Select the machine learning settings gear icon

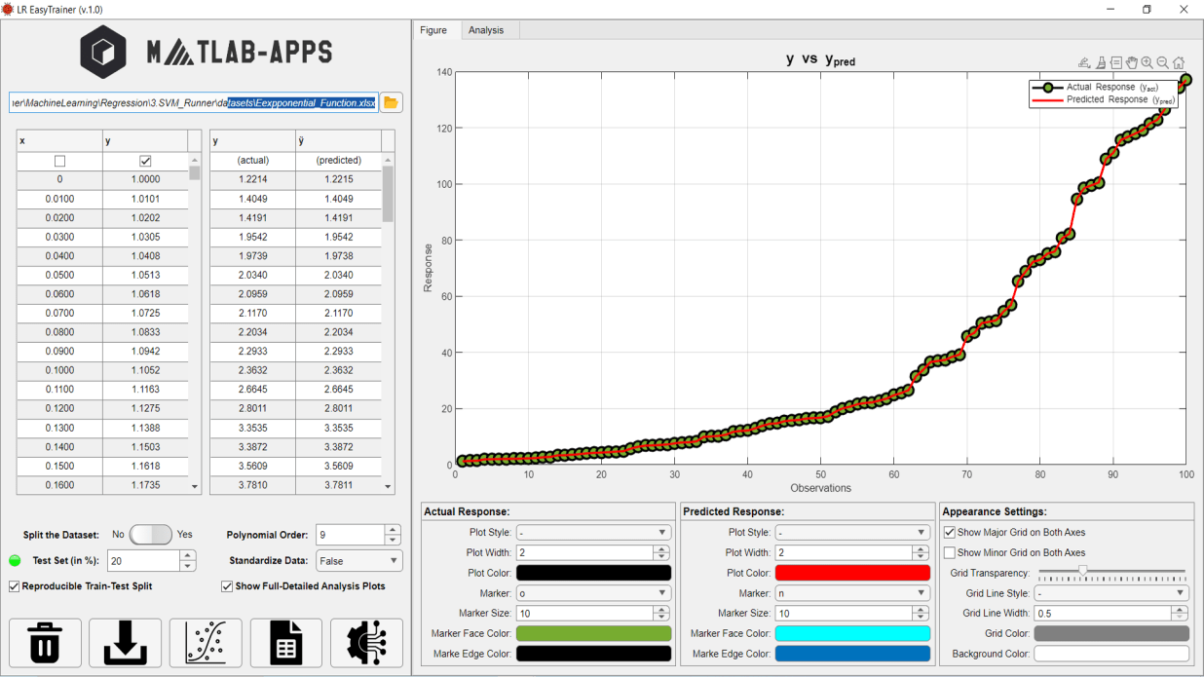coord(366,643)
